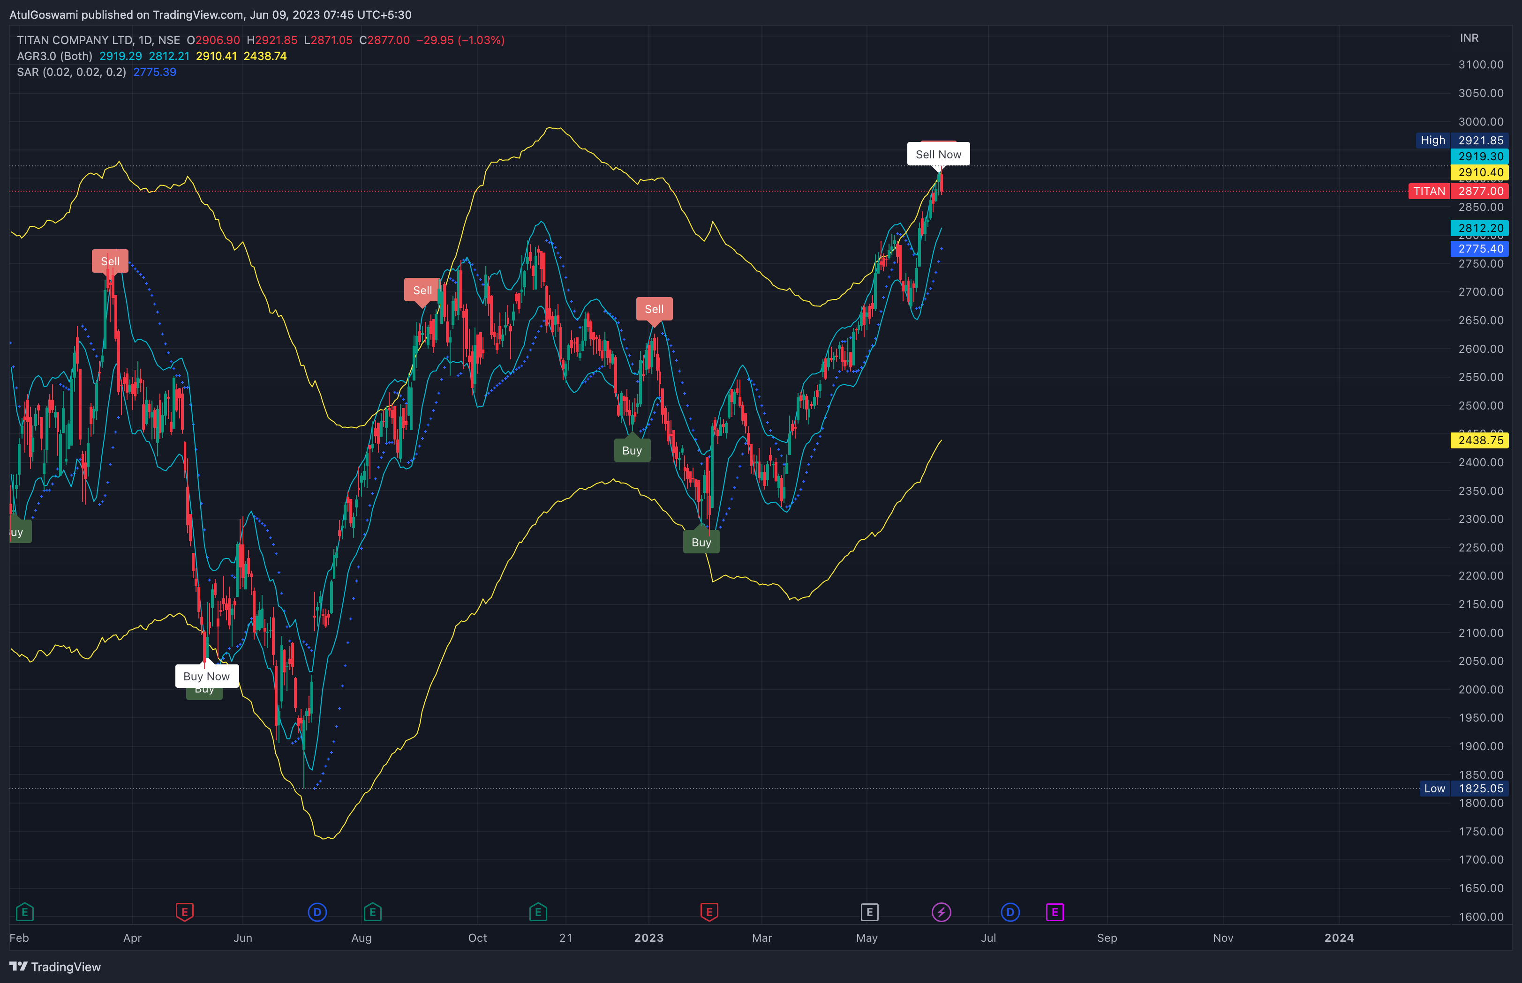Click the green Buy label before 2023
The width and height of the screenshot is (1522, 983).
[x=632, y=451]
